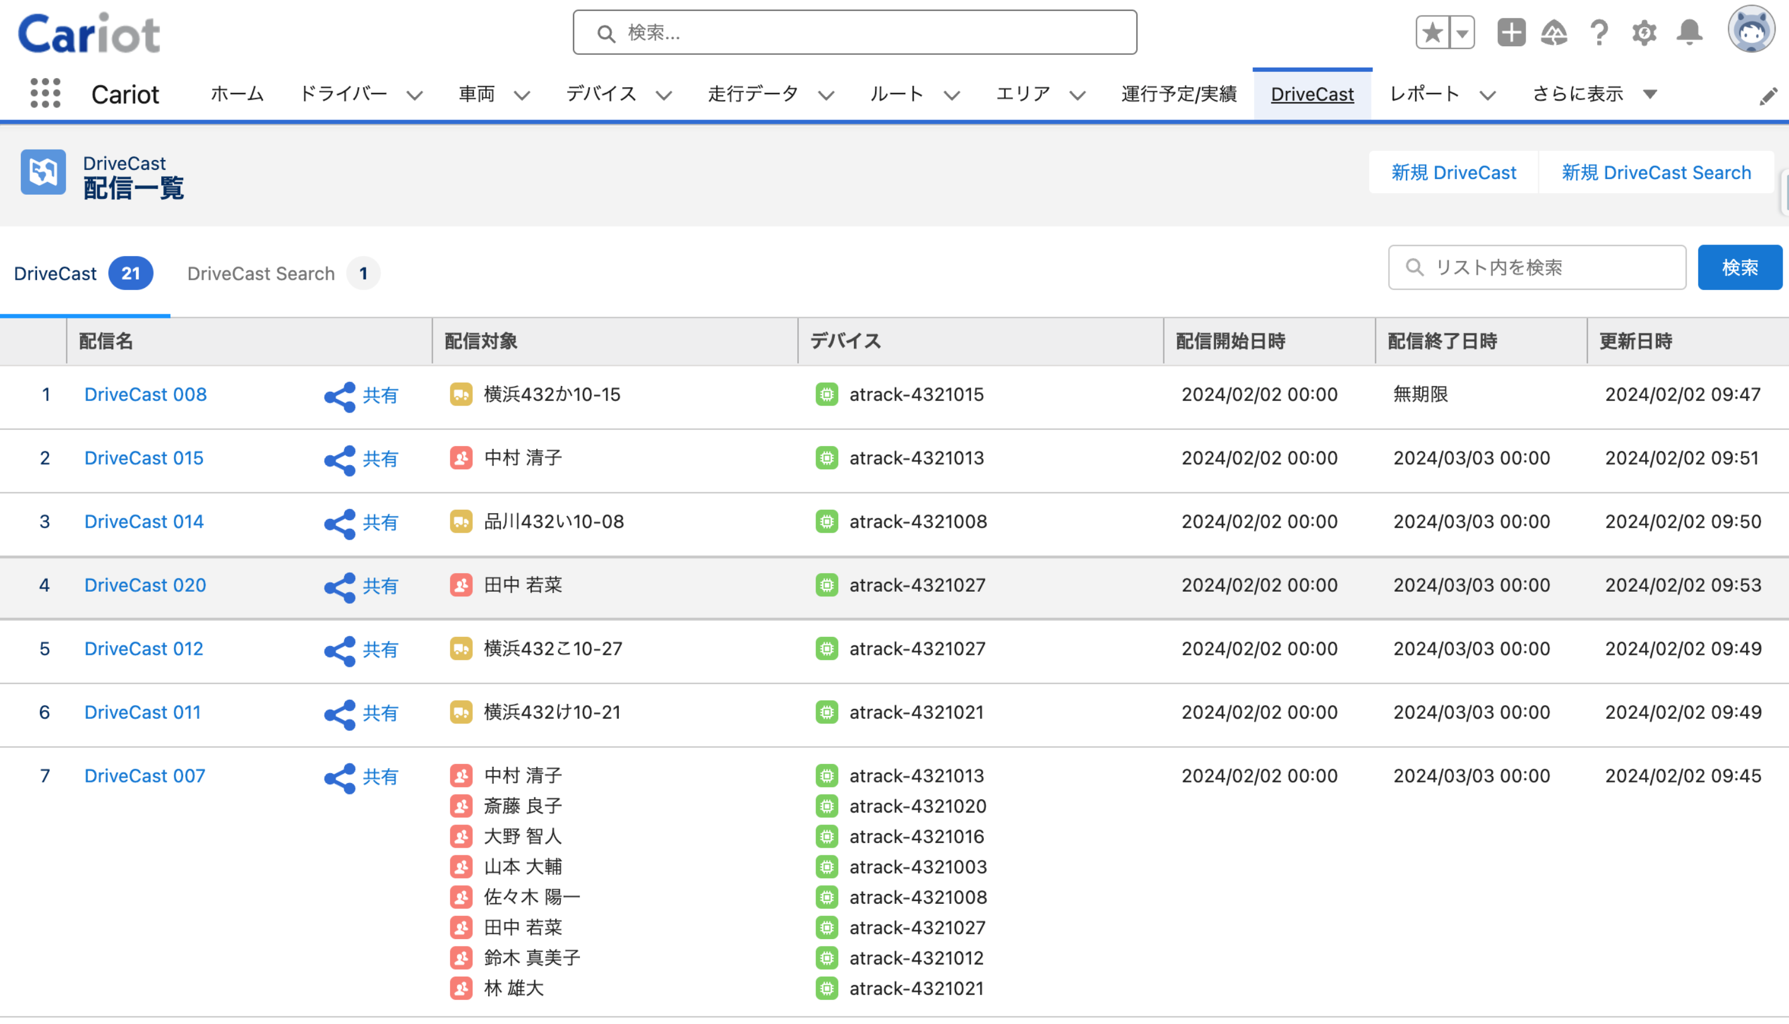Click driver icon beside 斎藤 良子
This screenshot has width=1789, height=1024.
point(461,806)
